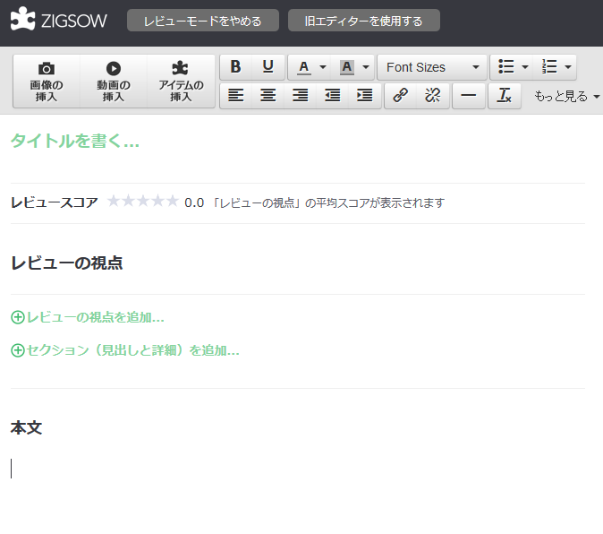
Task: Align text left
Action: [x=235, y=95]
